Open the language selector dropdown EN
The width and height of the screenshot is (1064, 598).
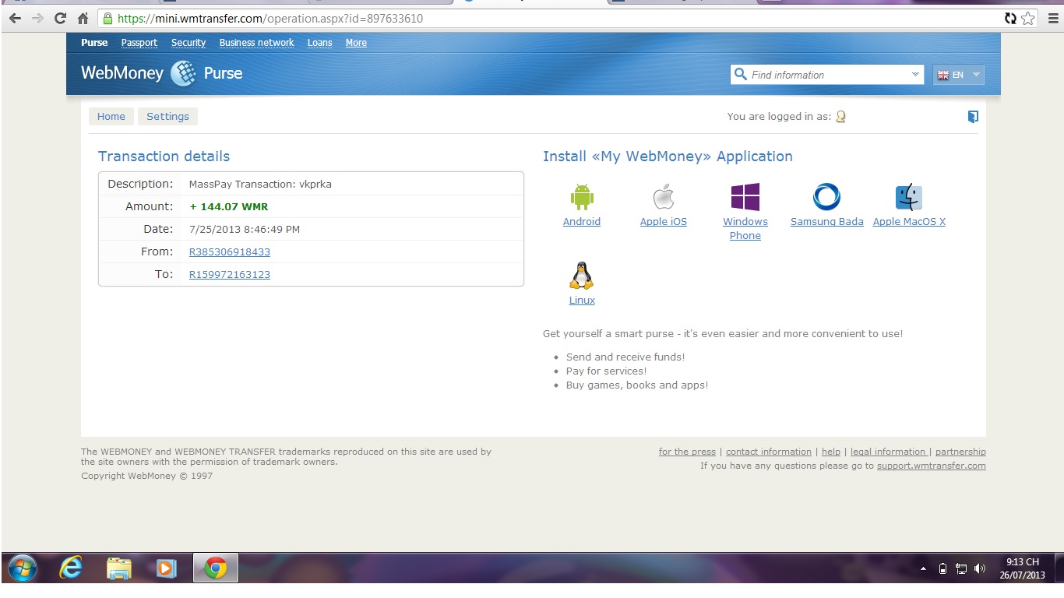(959, 75)
